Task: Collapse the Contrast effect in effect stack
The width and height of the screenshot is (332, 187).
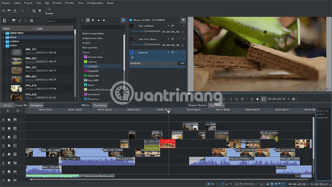Action: (x=135, y=52)
